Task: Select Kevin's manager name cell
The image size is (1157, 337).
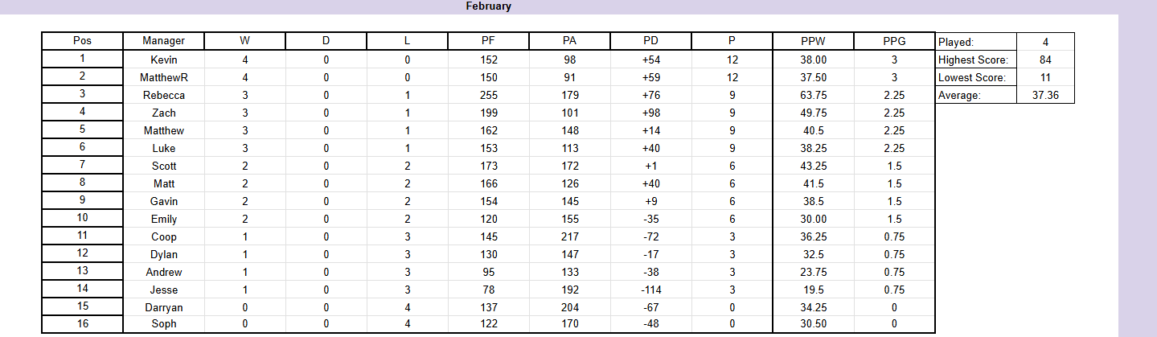Action: [163, 60]
